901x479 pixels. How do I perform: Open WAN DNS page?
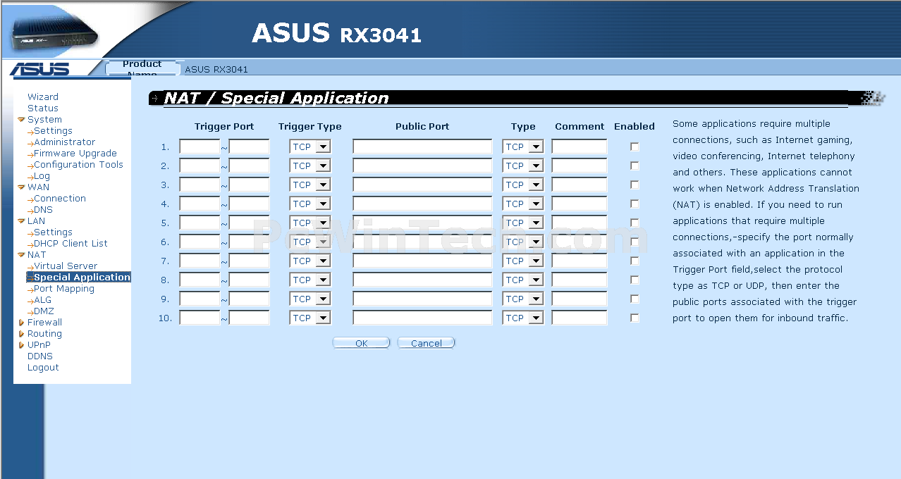43,210
